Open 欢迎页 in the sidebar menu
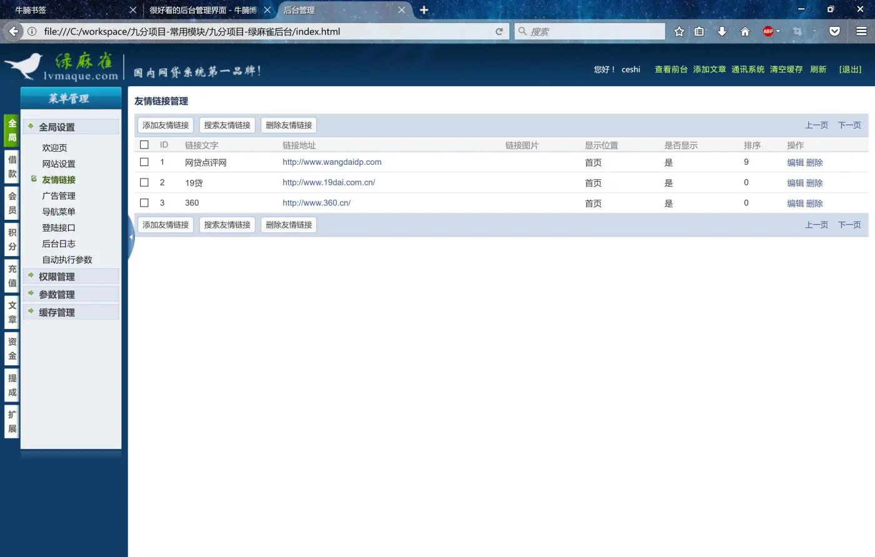875x557 pixels. pos(54,148)
